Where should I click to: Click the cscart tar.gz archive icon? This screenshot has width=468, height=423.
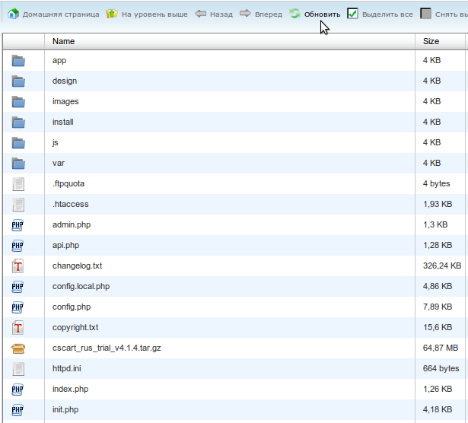pos(19,348)
